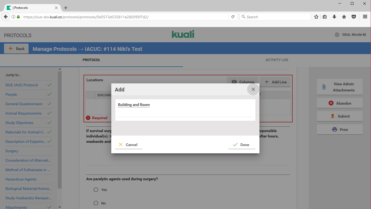Select Yes for paralytic agents
The height and width of the screenshot is (209, 371).
tap(96, 190)
